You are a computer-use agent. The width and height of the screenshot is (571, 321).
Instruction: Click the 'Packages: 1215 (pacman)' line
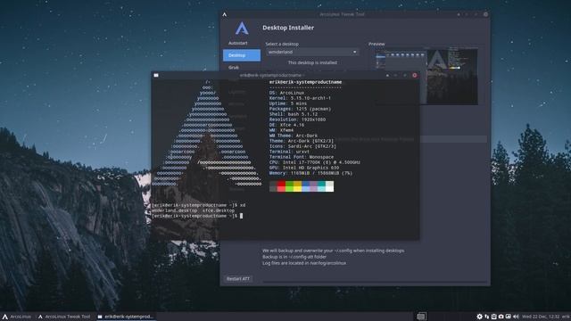click(x=300, y=109)
